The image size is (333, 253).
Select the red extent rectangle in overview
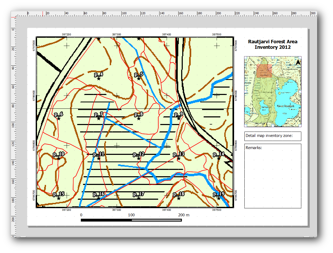pyautogui.click(x=264, y=71)
